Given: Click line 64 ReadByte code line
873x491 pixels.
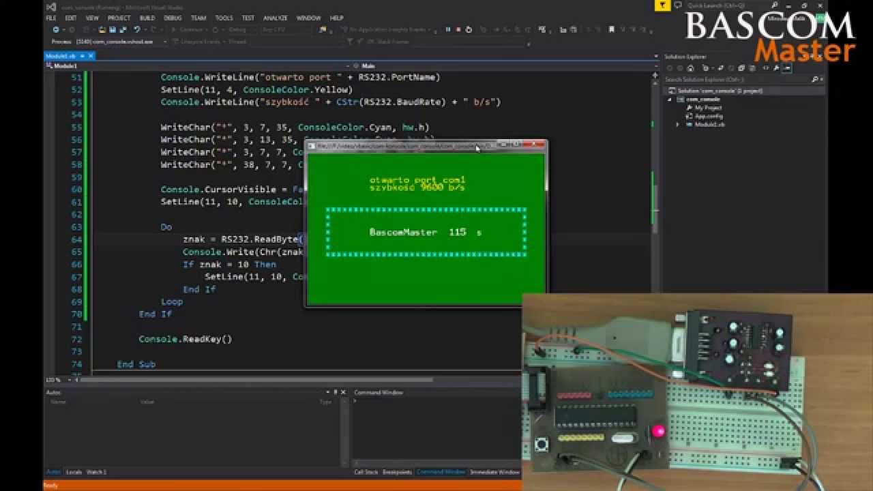Looking at the screenshot, I should point(243,239).
